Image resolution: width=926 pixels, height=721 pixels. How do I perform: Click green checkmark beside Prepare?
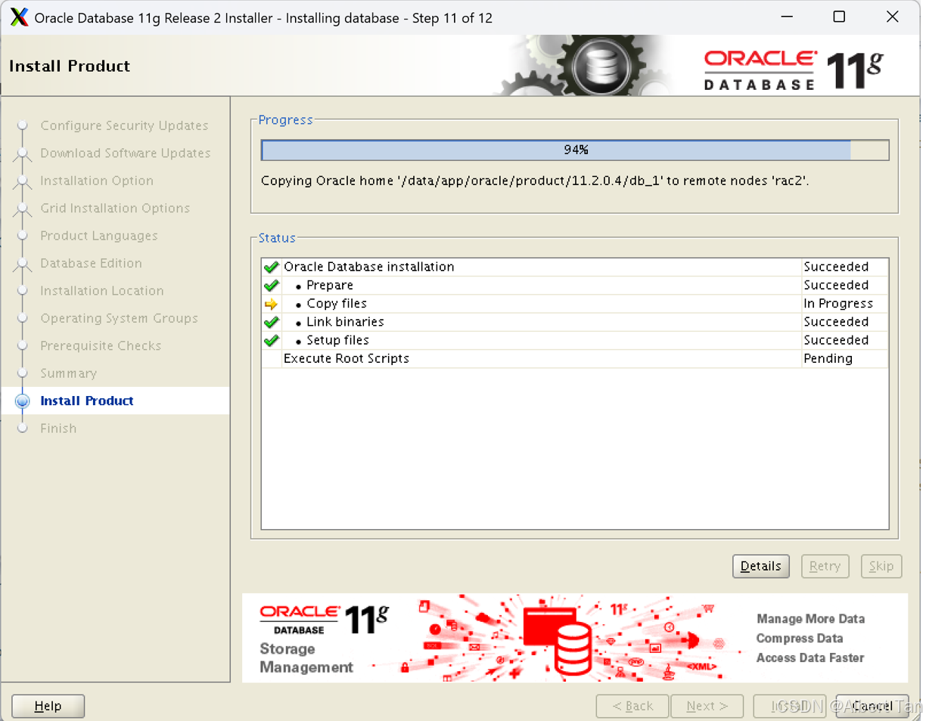coord(271,286)
